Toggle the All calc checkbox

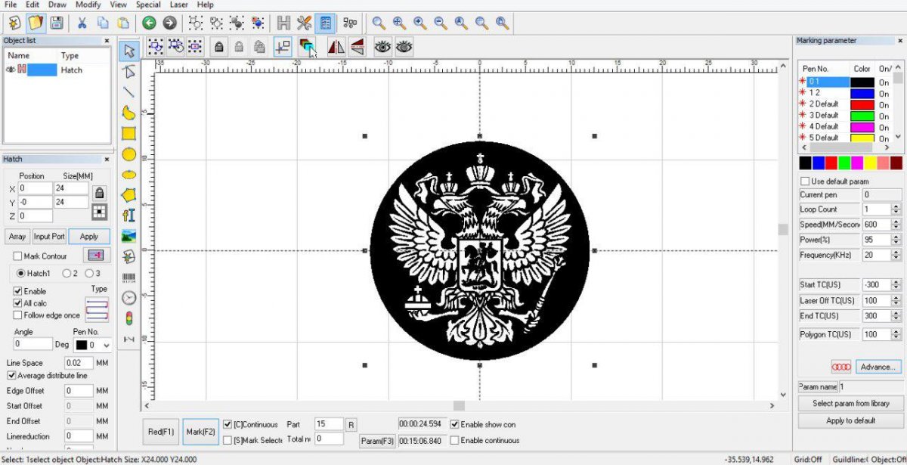[x=18, y=303]
